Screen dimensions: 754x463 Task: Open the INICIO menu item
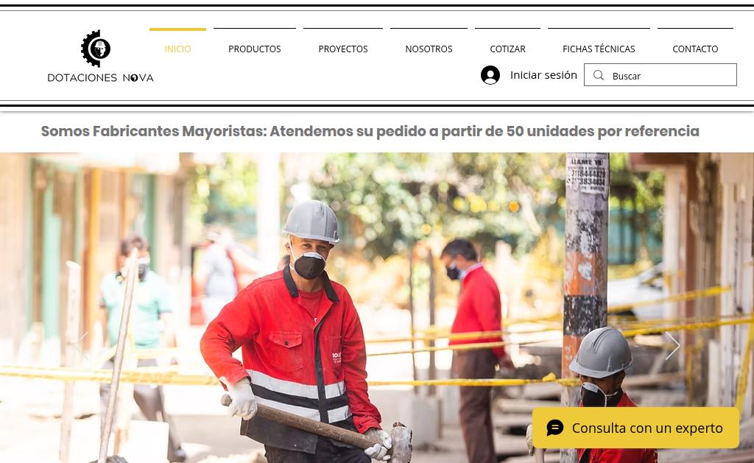click(177, 49)
